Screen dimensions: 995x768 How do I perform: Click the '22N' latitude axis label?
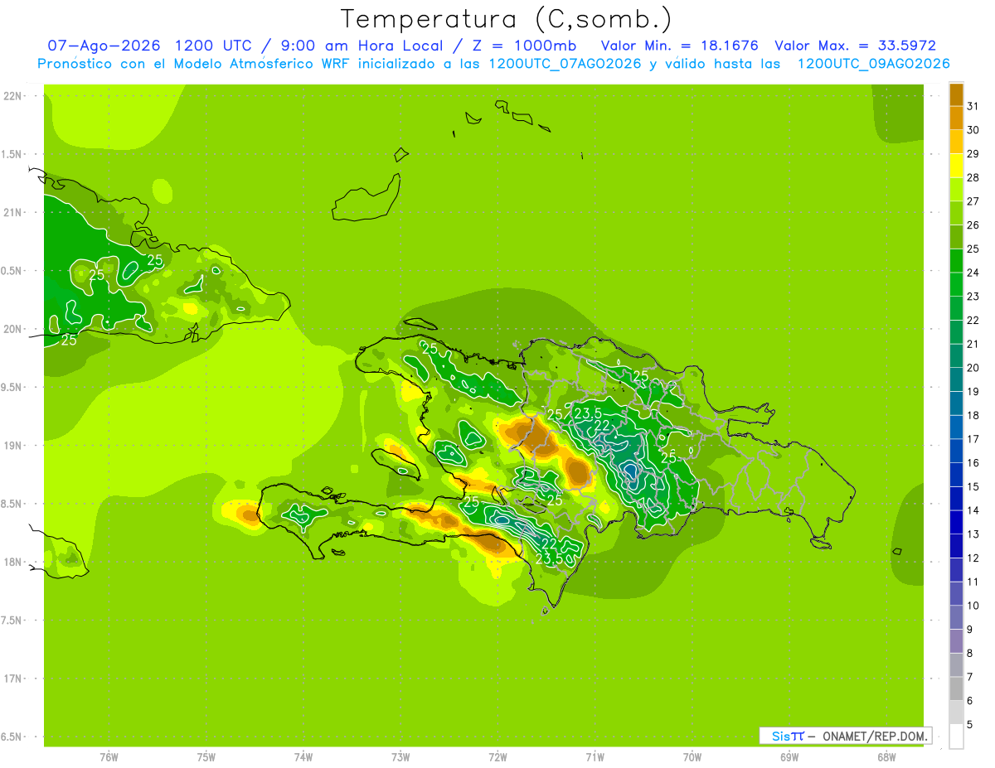(x=12, y=96)
